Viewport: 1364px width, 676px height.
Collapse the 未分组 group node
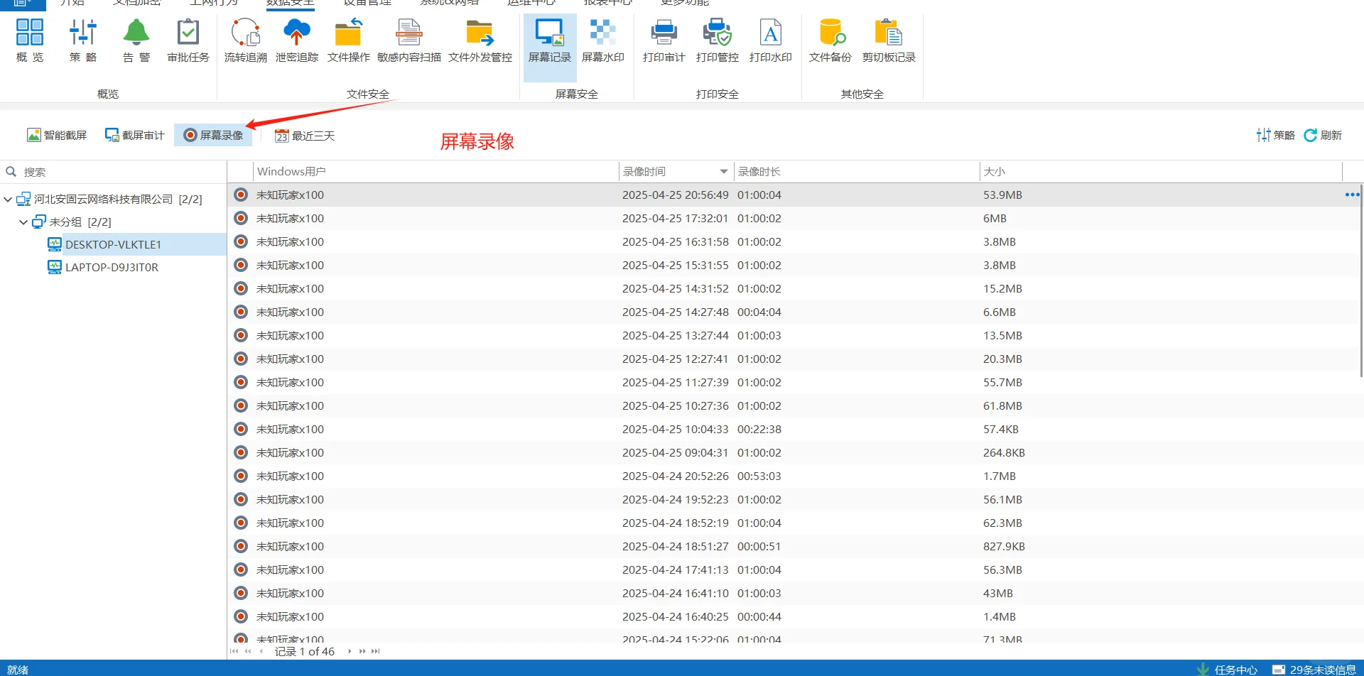click(x=23, y=222)
